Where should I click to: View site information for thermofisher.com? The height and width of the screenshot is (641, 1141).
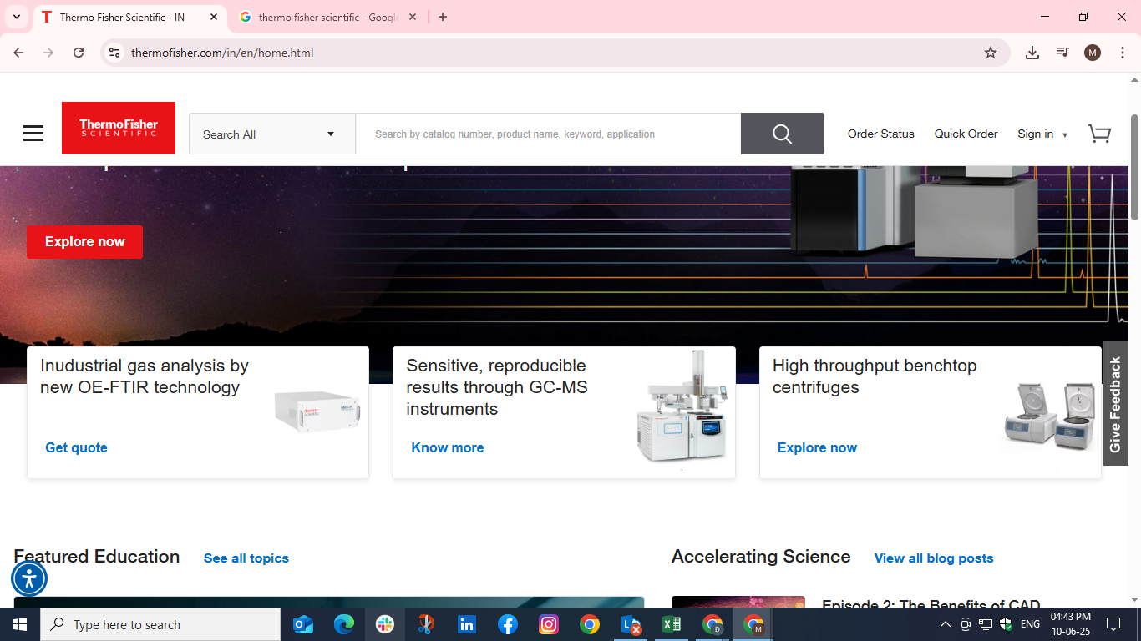(114, 53)
